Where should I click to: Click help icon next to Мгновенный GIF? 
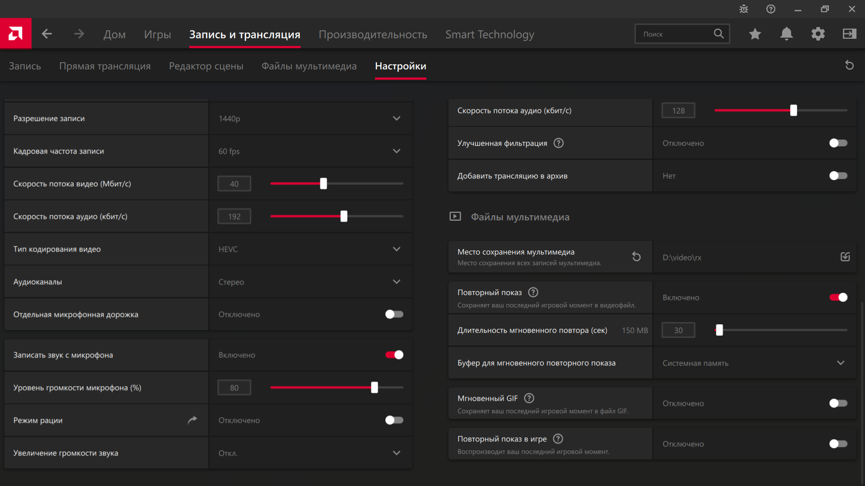coord(529,398)
